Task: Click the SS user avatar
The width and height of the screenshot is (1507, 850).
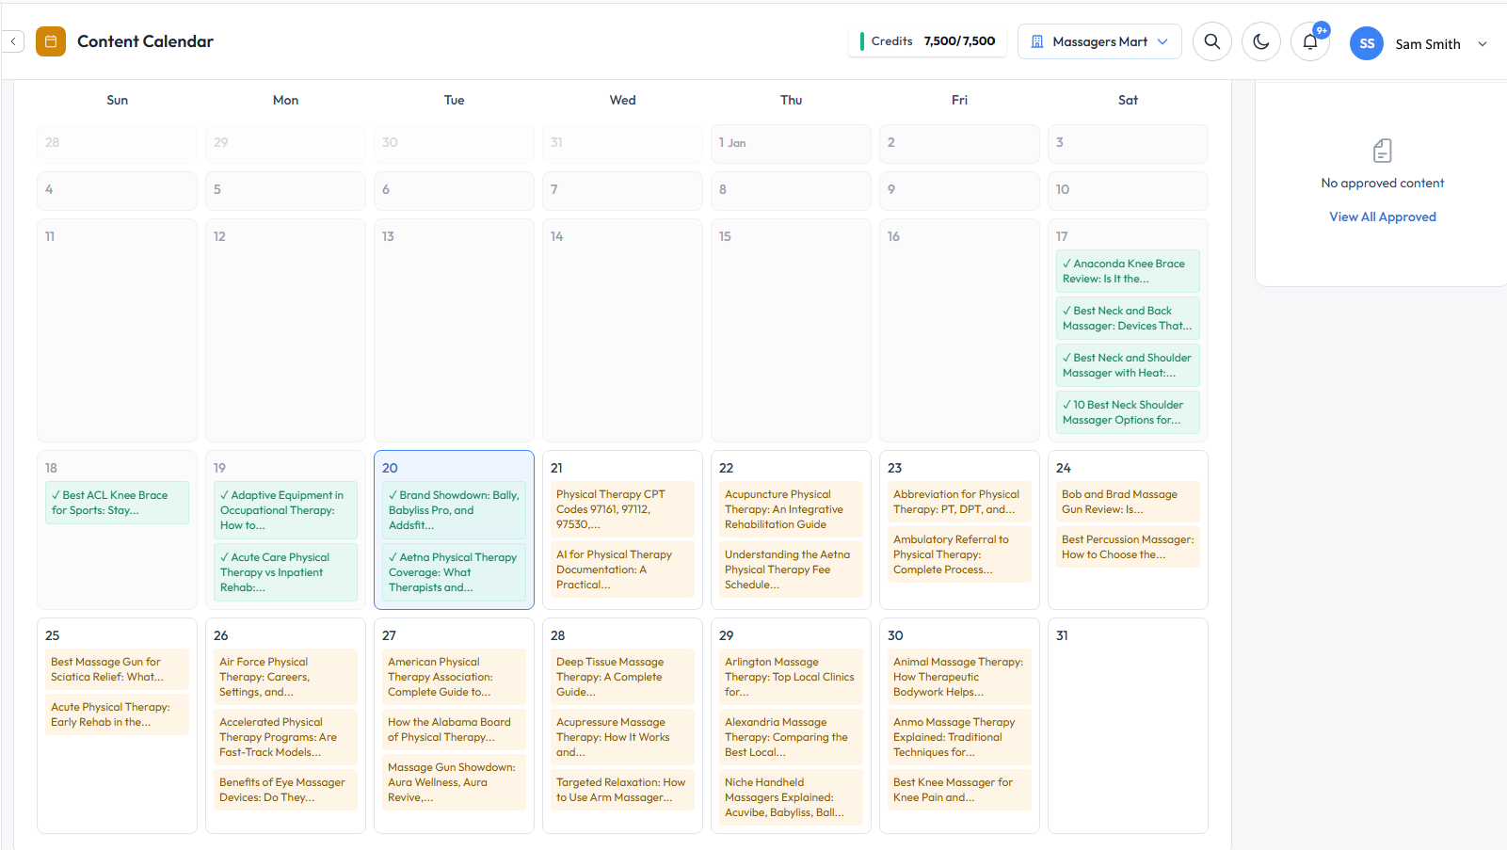Action: [x=1366, y=43]
